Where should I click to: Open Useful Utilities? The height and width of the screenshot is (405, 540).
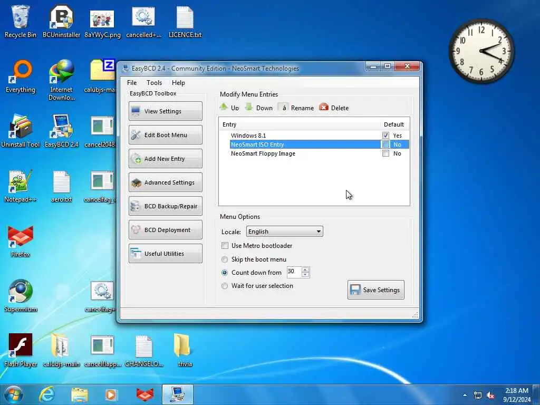165,254
